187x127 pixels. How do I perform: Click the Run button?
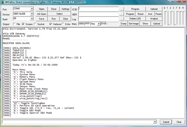[x=54, y=19]
